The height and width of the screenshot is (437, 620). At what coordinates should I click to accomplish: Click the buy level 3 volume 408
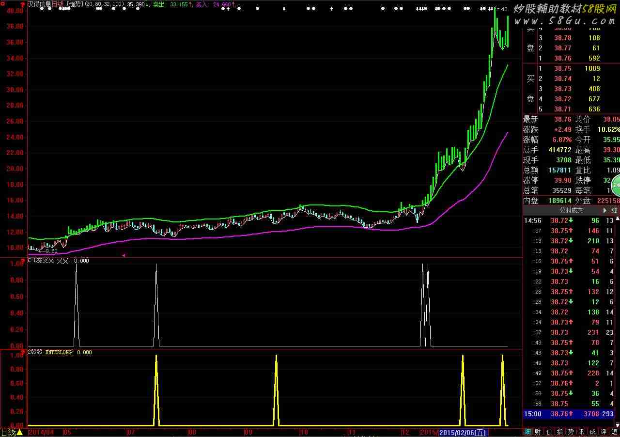click(594, 89)
